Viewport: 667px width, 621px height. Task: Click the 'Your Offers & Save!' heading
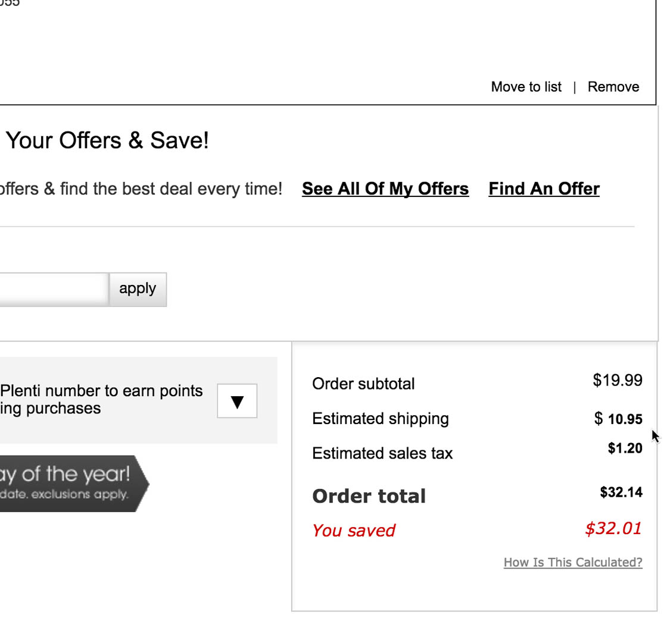click(x=107, y=141)
